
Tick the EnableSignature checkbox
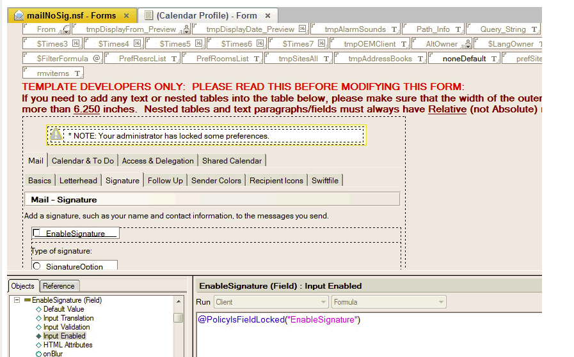[x=37, y=233]
